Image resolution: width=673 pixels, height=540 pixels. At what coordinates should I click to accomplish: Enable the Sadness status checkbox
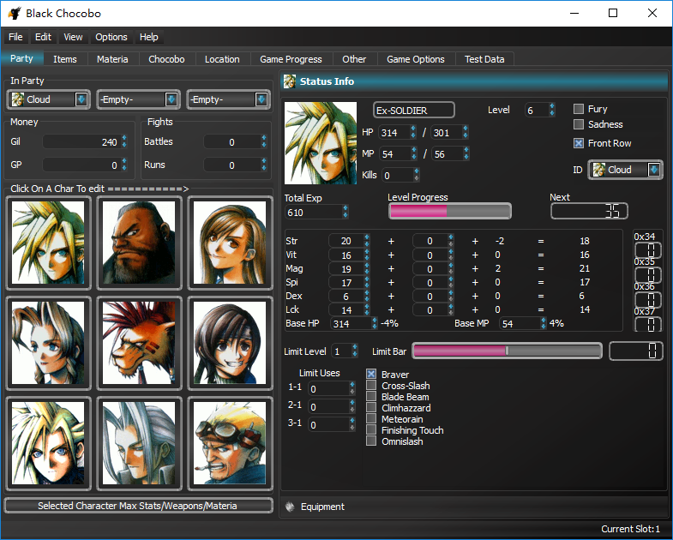pyautogui.click(x=579, y=124)
